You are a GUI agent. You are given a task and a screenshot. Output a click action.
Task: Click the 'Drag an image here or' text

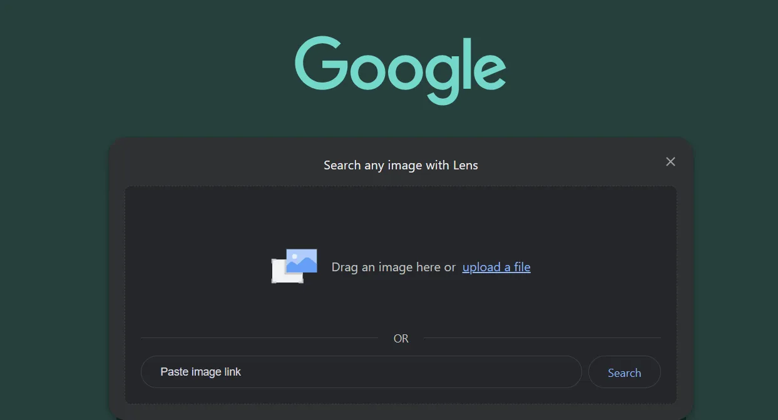[393, 267]
